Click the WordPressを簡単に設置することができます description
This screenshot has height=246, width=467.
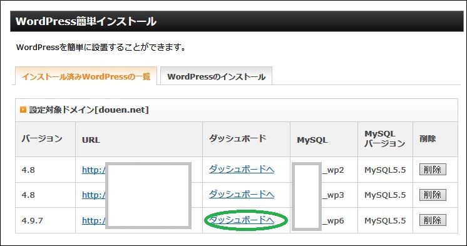point(101,47)
